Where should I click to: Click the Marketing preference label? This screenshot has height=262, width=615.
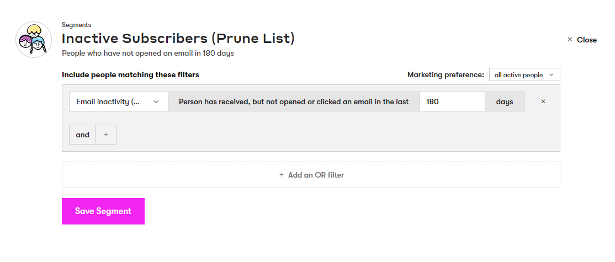pos(446,74)
